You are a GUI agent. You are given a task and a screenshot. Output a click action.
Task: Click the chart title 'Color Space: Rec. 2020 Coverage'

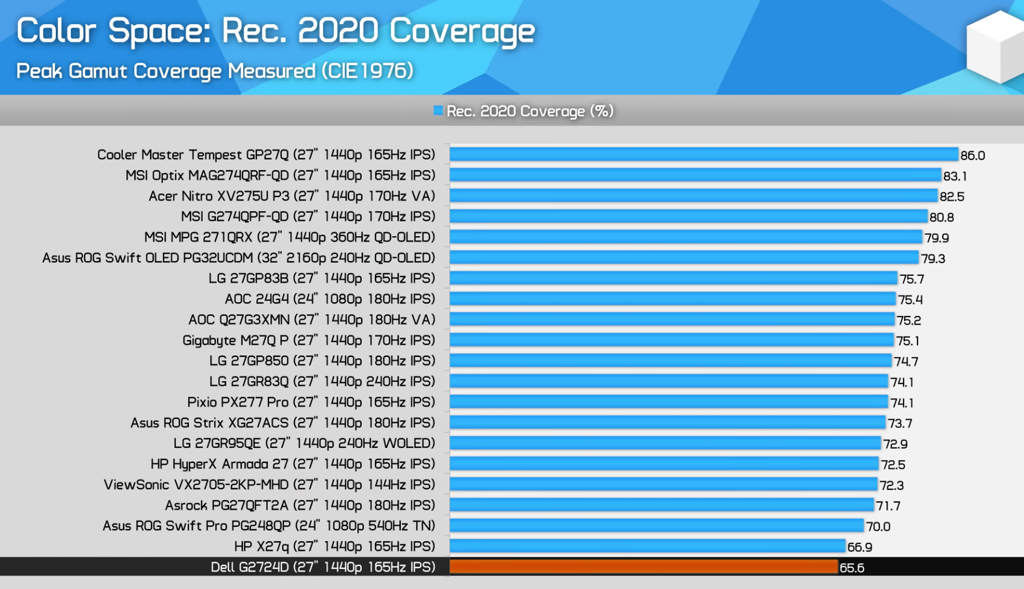point(276,31)
